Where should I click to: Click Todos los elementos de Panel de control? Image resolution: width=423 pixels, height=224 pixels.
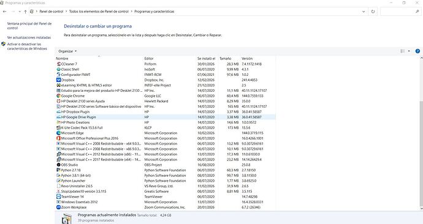pyautogui.click(x=99, y=12)
